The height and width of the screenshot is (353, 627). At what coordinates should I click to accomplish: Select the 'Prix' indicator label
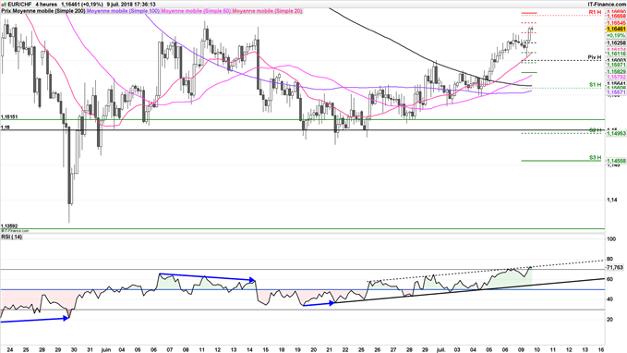tap(6, 11)
